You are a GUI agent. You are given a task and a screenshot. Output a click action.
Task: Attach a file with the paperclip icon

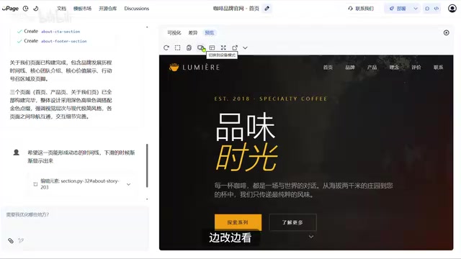11,241
